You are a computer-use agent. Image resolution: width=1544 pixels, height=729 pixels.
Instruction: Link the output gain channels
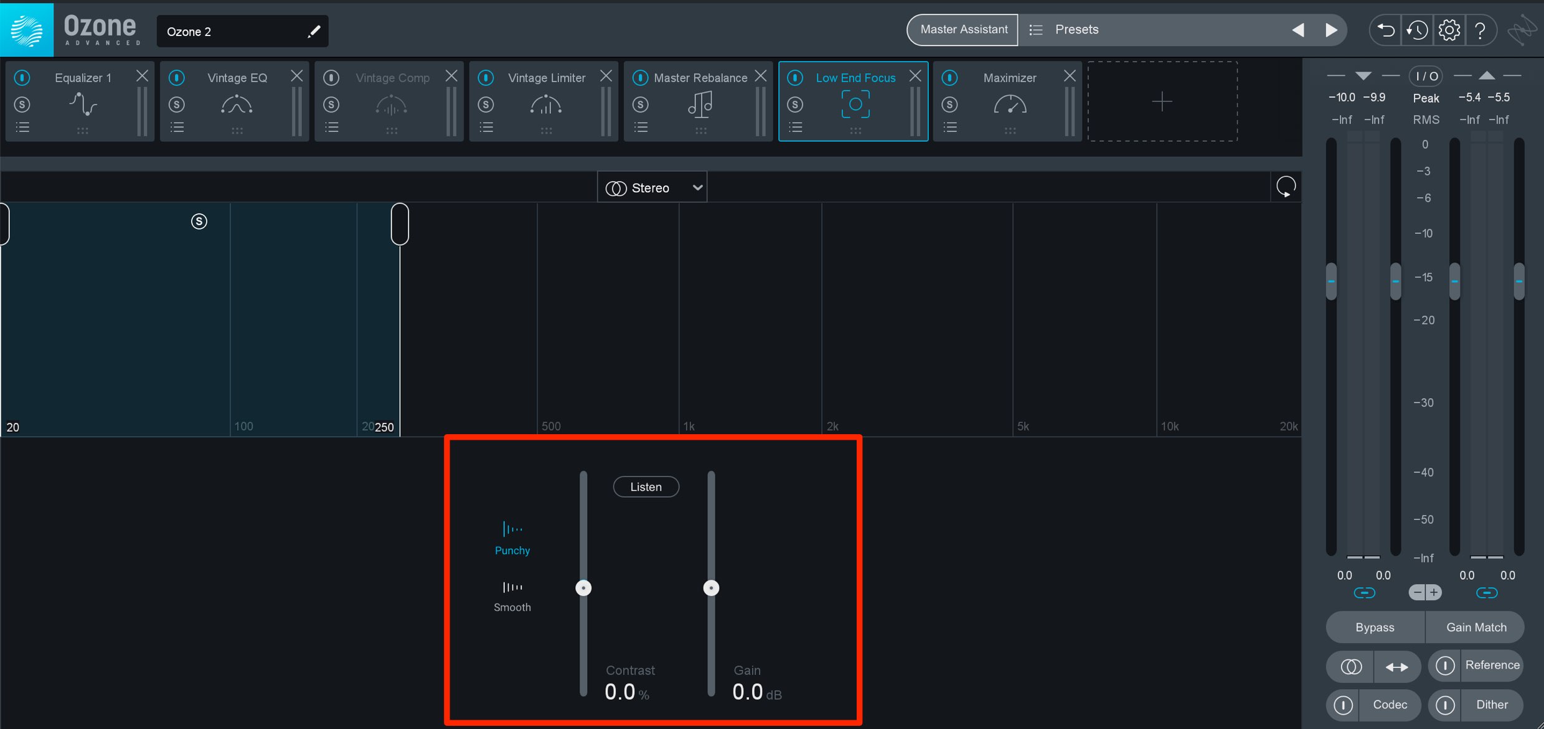(x=1487, y=593)
